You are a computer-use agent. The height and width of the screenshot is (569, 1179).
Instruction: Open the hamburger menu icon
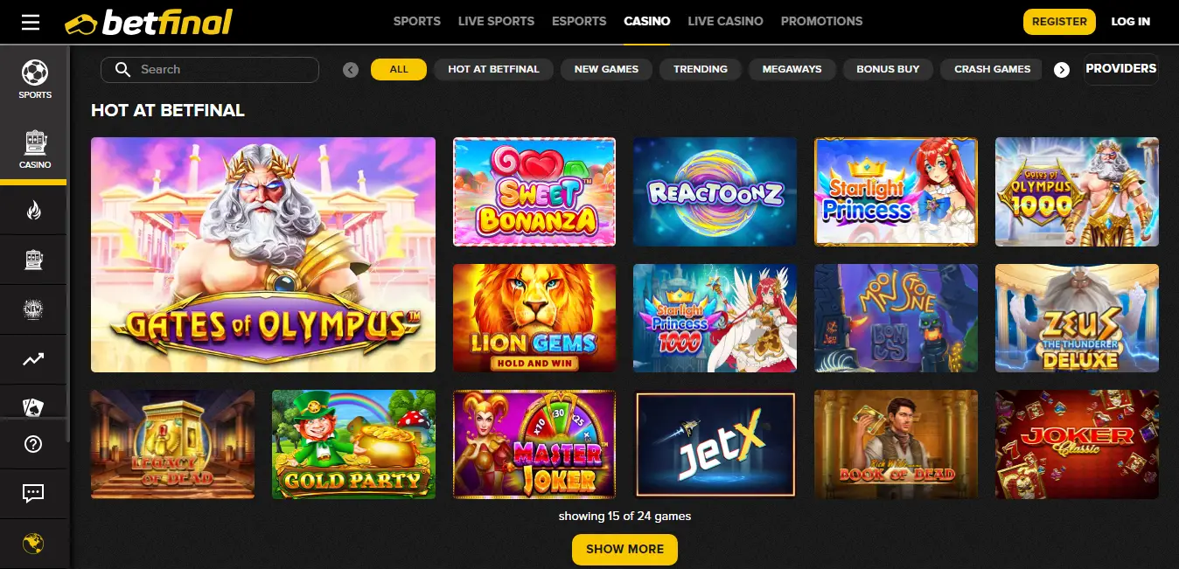tap(31, 22)
